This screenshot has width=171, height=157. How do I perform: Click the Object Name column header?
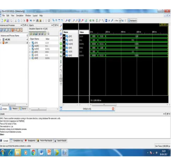tap(34, 39)
